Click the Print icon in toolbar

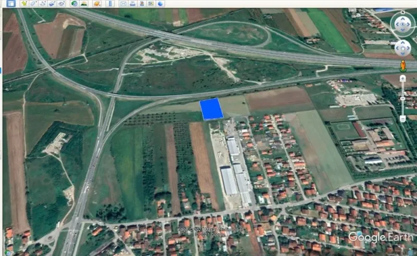[x=132, y=3]
